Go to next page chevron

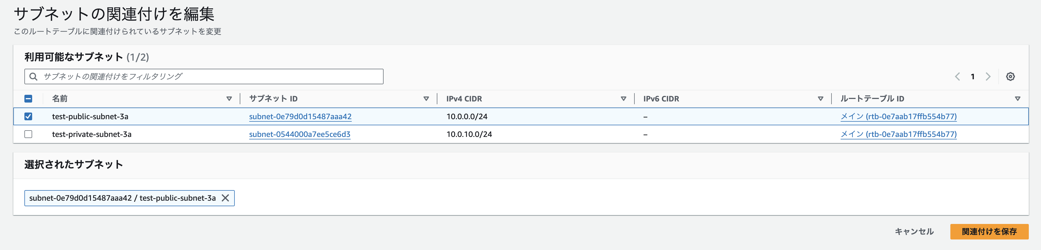(988, 76)
